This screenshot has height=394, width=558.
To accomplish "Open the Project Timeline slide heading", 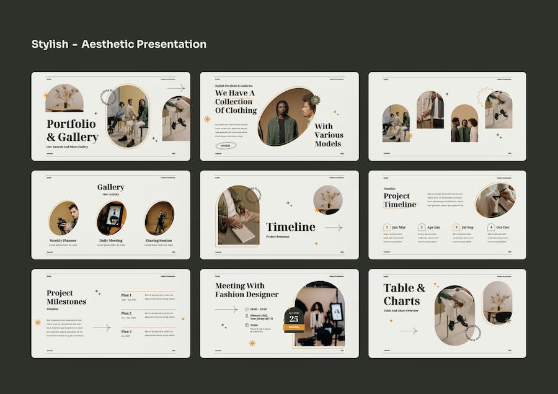I will (400, 200).
